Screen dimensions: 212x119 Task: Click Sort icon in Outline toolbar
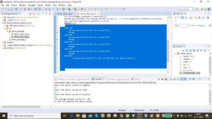190,51
